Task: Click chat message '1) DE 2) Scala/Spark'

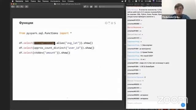Action: point(147,67)
